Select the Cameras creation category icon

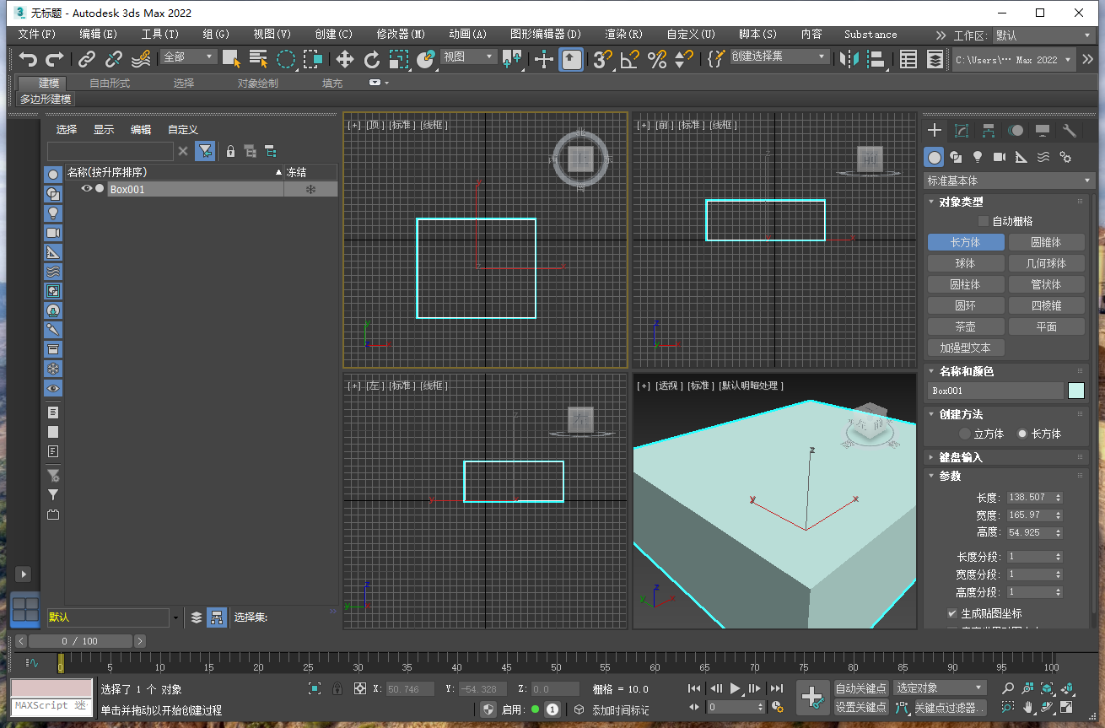coord(1000,157)
